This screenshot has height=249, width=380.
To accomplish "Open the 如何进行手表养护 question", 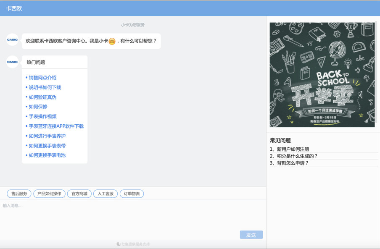I will pyautogui.click(x=47, y=136).
